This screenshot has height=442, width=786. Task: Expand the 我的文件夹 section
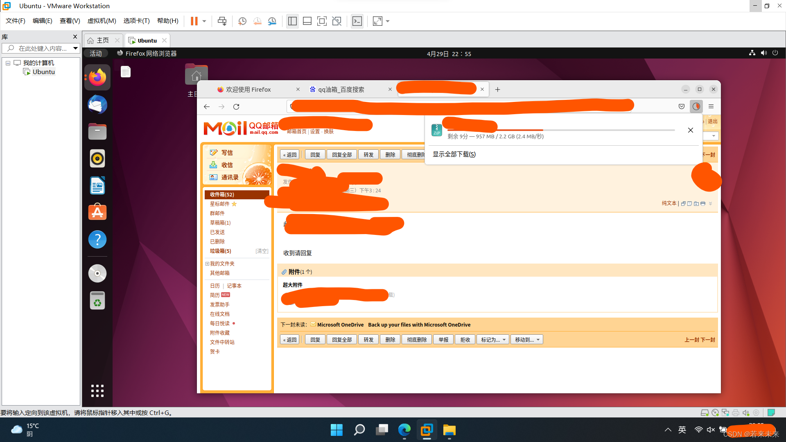[207, 264]
